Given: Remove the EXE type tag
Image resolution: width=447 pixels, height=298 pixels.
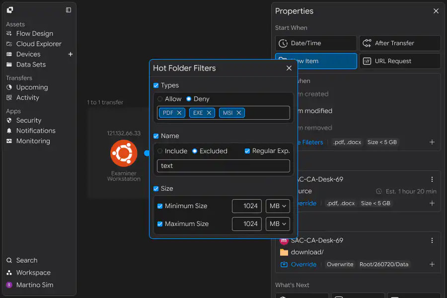Looking at the screenshot, I should click(x=209, y=113).
